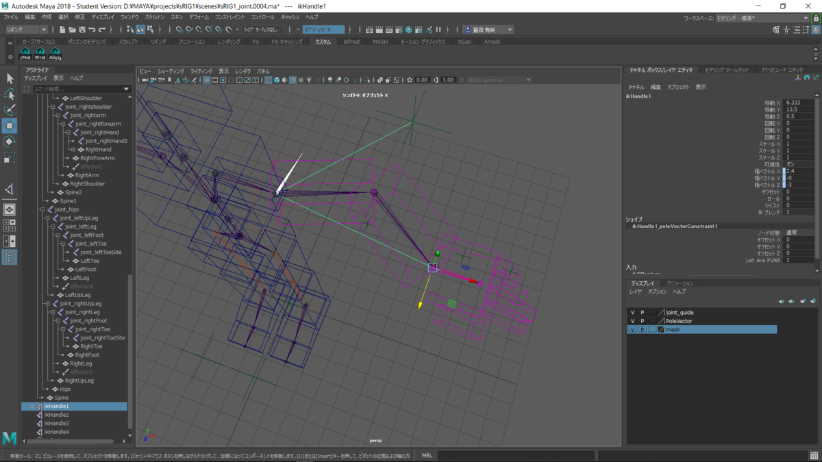Select the Move tool in the toolbox

[x=10, y=126]
